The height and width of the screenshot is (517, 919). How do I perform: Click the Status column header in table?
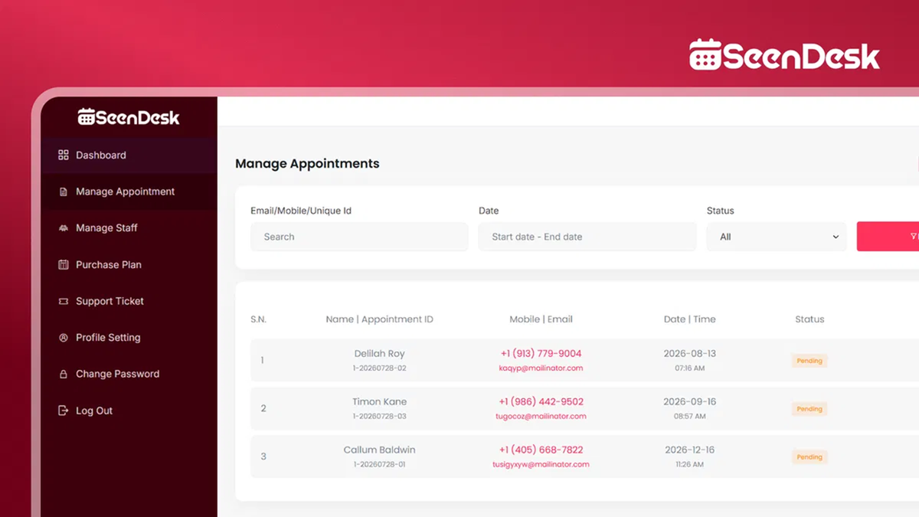pyautogui.click(x=809, y=319)
